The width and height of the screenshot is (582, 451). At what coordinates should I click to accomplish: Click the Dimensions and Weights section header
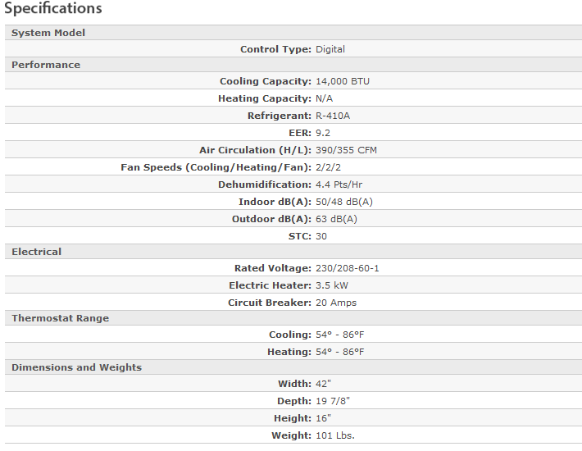coord(76,367)
